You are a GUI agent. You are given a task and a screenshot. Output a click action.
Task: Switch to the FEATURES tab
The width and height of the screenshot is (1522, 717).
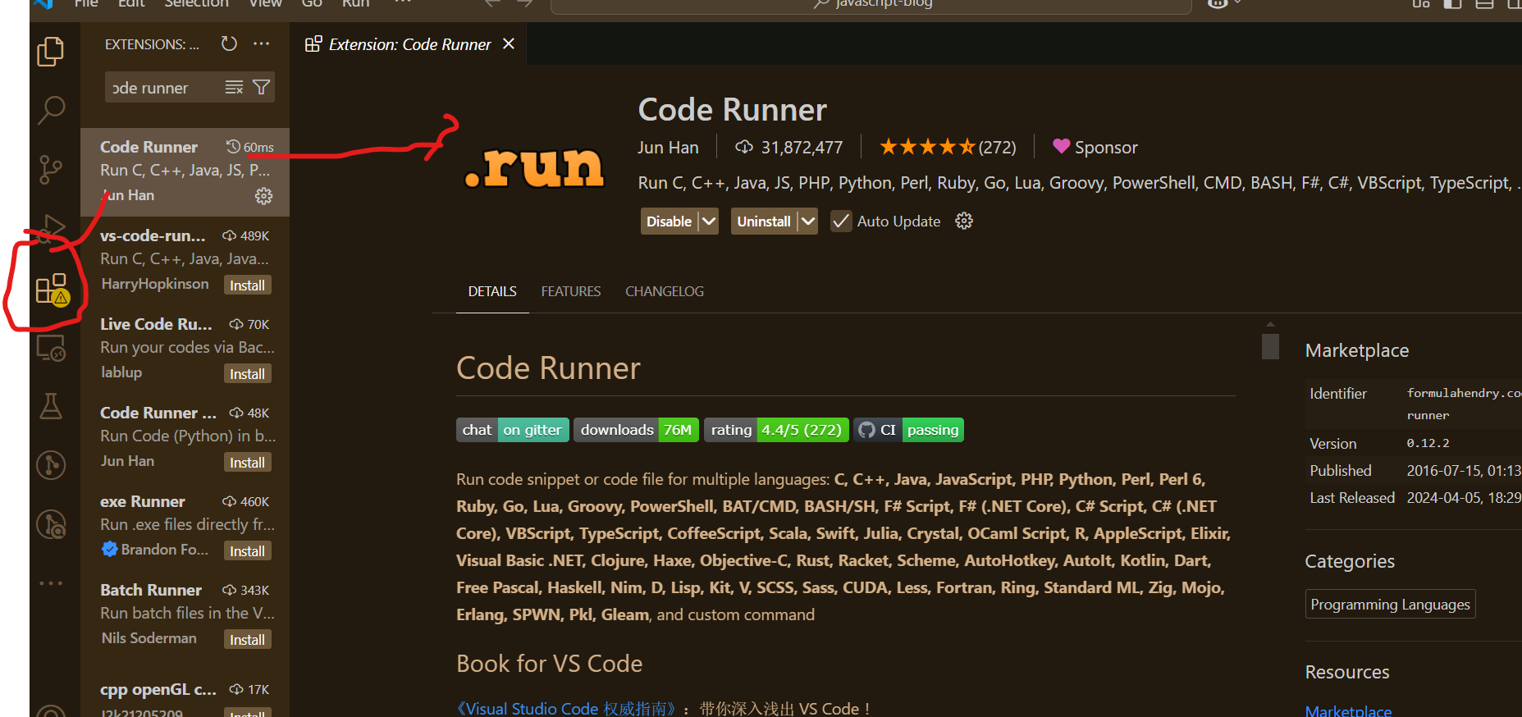(571, 291)
